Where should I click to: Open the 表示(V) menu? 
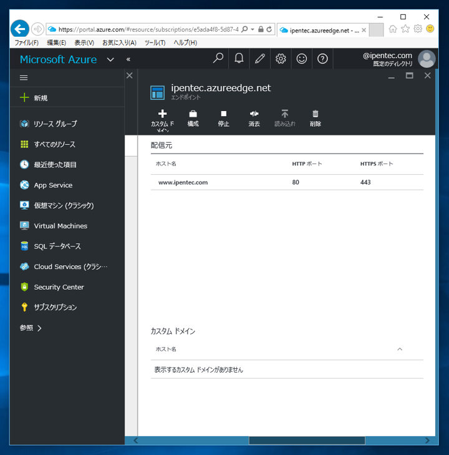point(84,42)
